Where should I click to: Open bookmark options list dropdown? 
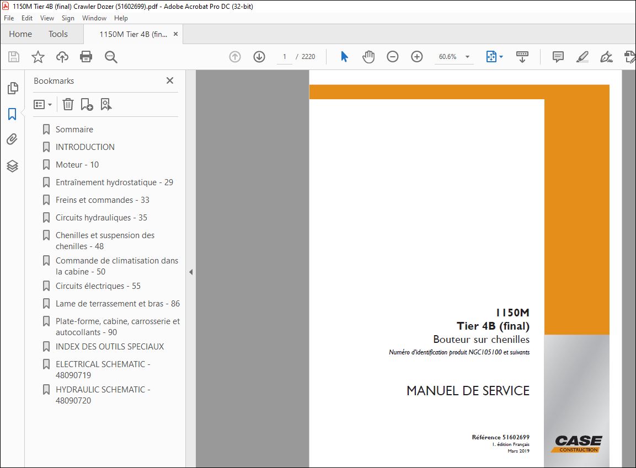click(x=42, y=105)
